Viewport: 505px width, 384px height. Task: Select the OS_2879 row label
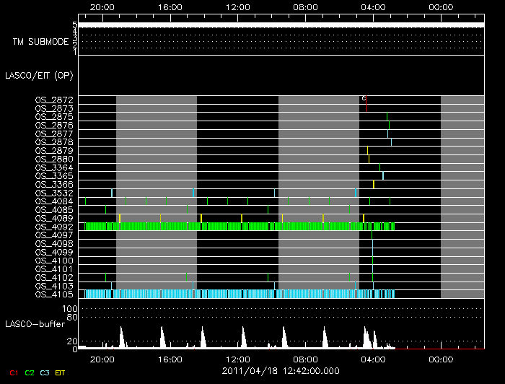pos(54,150)
